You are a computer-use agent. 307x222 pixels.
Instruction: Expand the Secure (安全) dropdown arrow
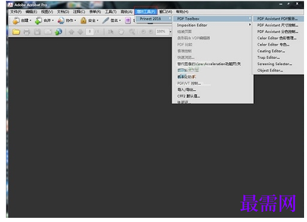pos(97,20)
